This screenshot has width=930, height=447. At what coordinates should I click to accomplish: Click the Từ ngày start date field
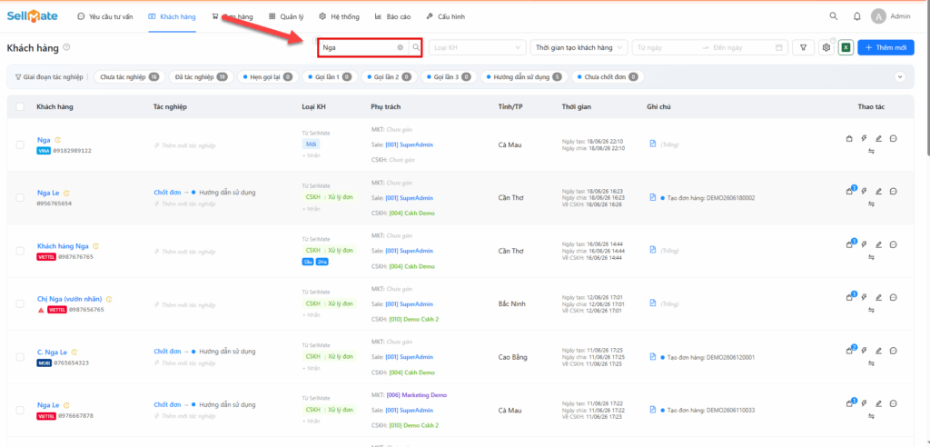click(666, 47)
